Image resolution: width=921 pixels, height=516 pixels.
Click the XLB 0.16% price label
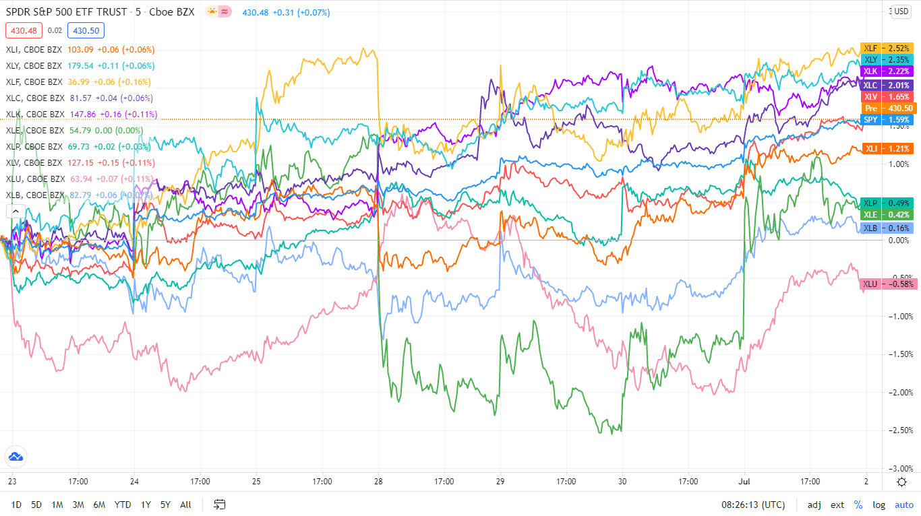887,228
